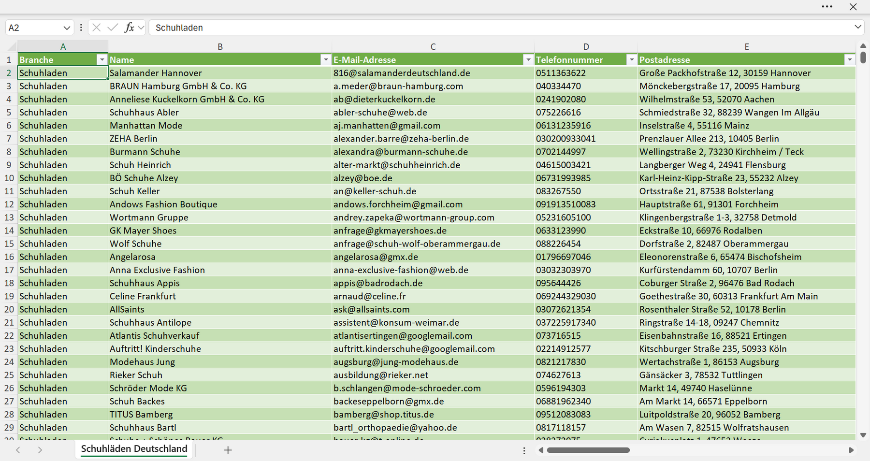870x461 pixels.
Task: Select the TITUS Bamberg cell
Action: click(220, 415)
